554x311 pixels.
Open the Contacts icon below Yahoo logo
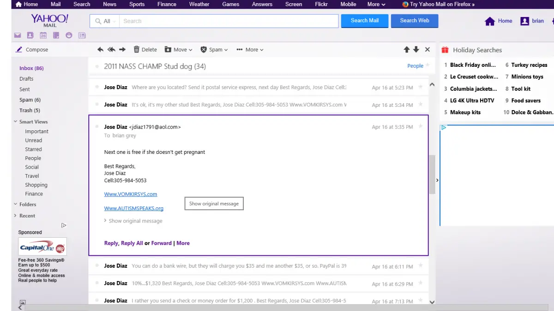click(30, 35)
